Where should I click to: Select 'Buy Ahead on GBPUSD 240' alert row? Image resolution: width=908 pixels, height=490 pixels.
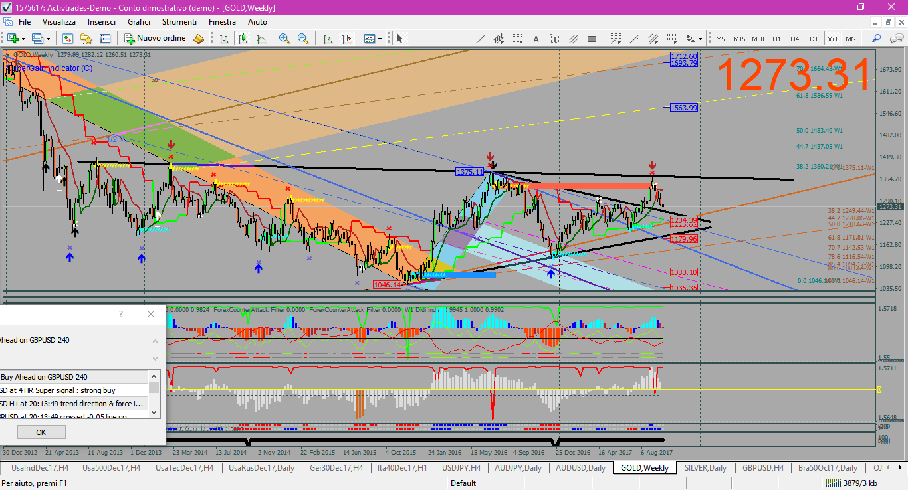click(x=74, y=377)
